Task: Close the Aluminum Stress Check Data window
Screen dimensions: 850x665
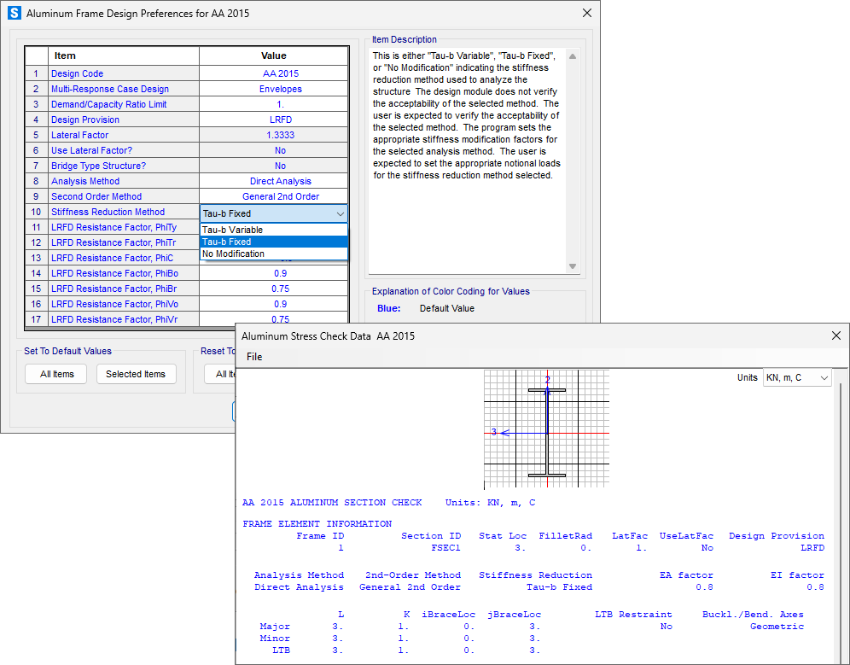Action: [835, 335]
